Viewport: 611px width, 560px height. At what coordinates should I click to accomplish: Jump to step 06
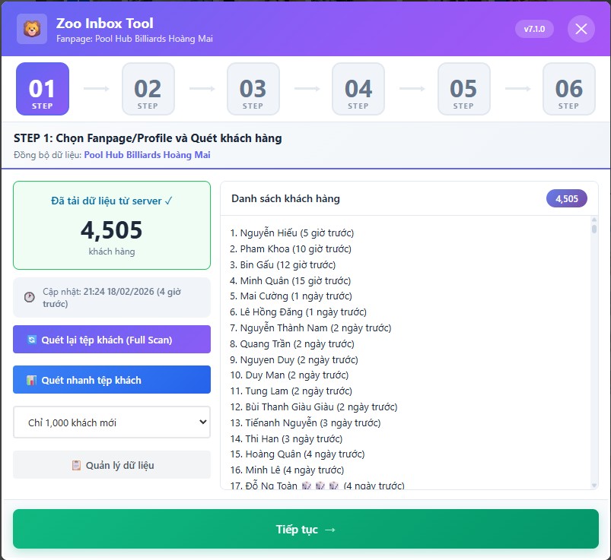pyautogui.click(x=569, y=89)
